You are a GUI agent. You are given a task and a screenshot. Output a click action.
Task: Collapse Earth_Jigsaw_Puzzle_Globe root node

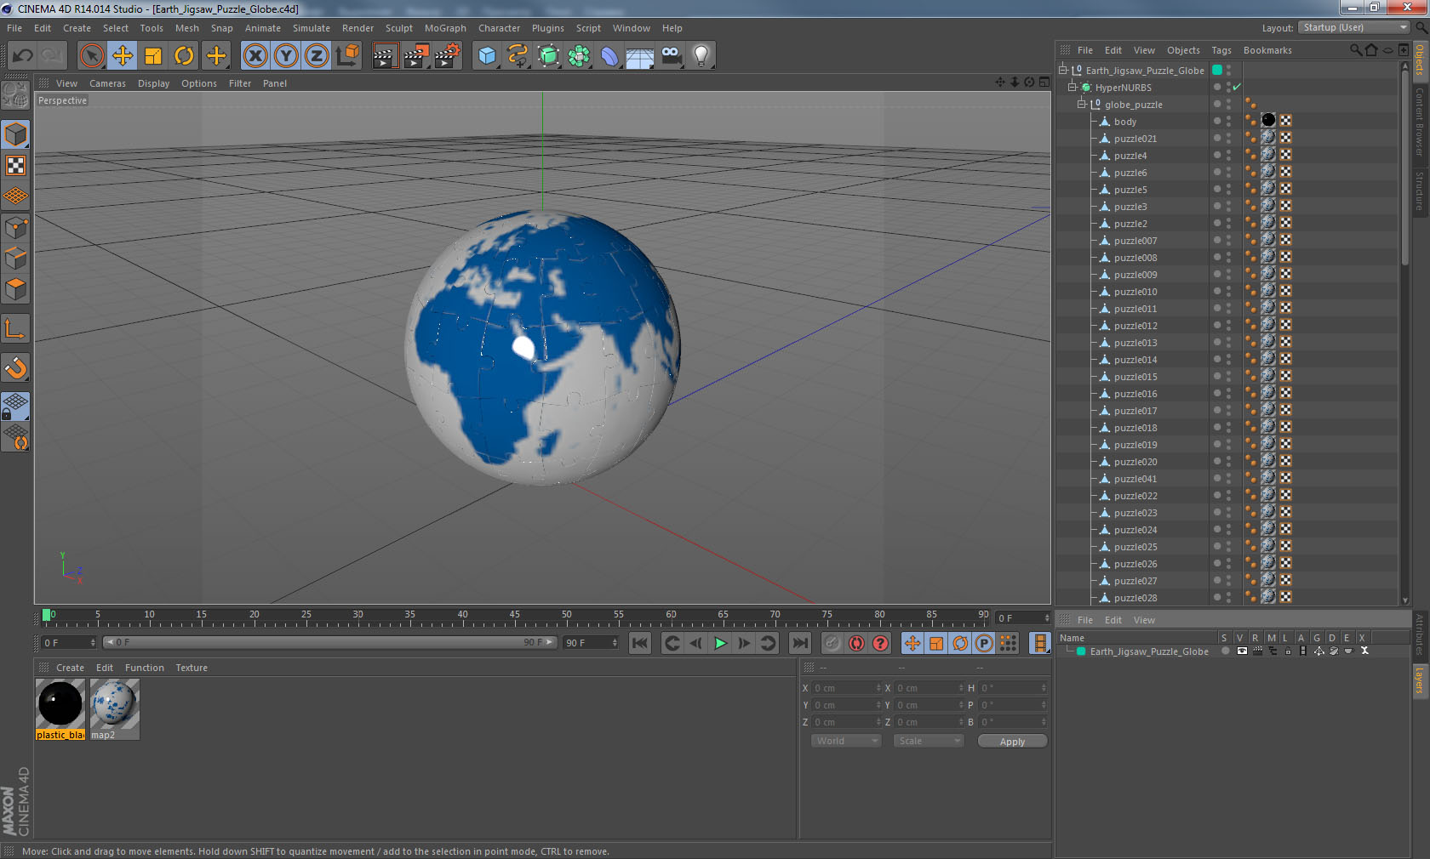pyautogui.click(x=1063, y=70)
